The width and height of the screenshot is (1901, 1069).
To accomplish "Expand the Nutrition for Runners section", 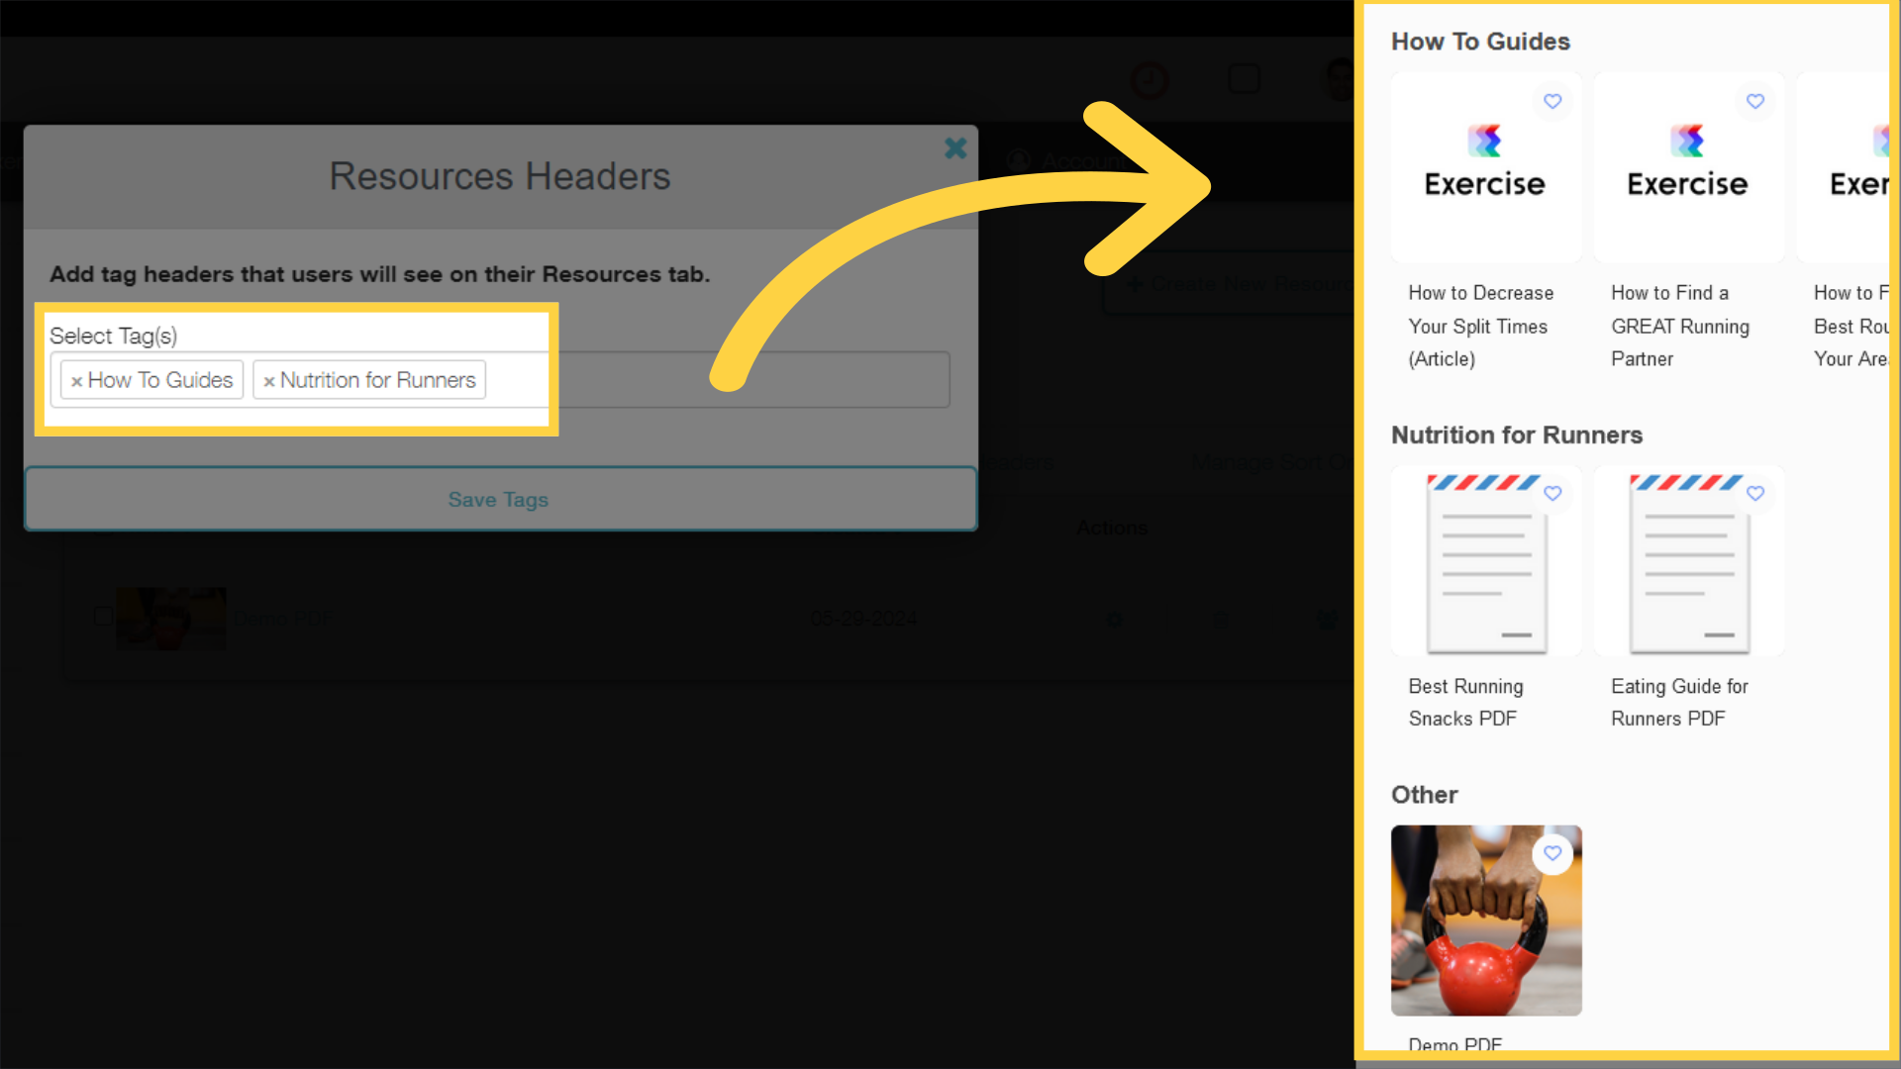I will [1516, 435].
